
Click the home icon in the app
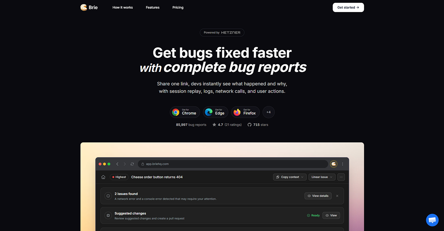coord(103,177)
